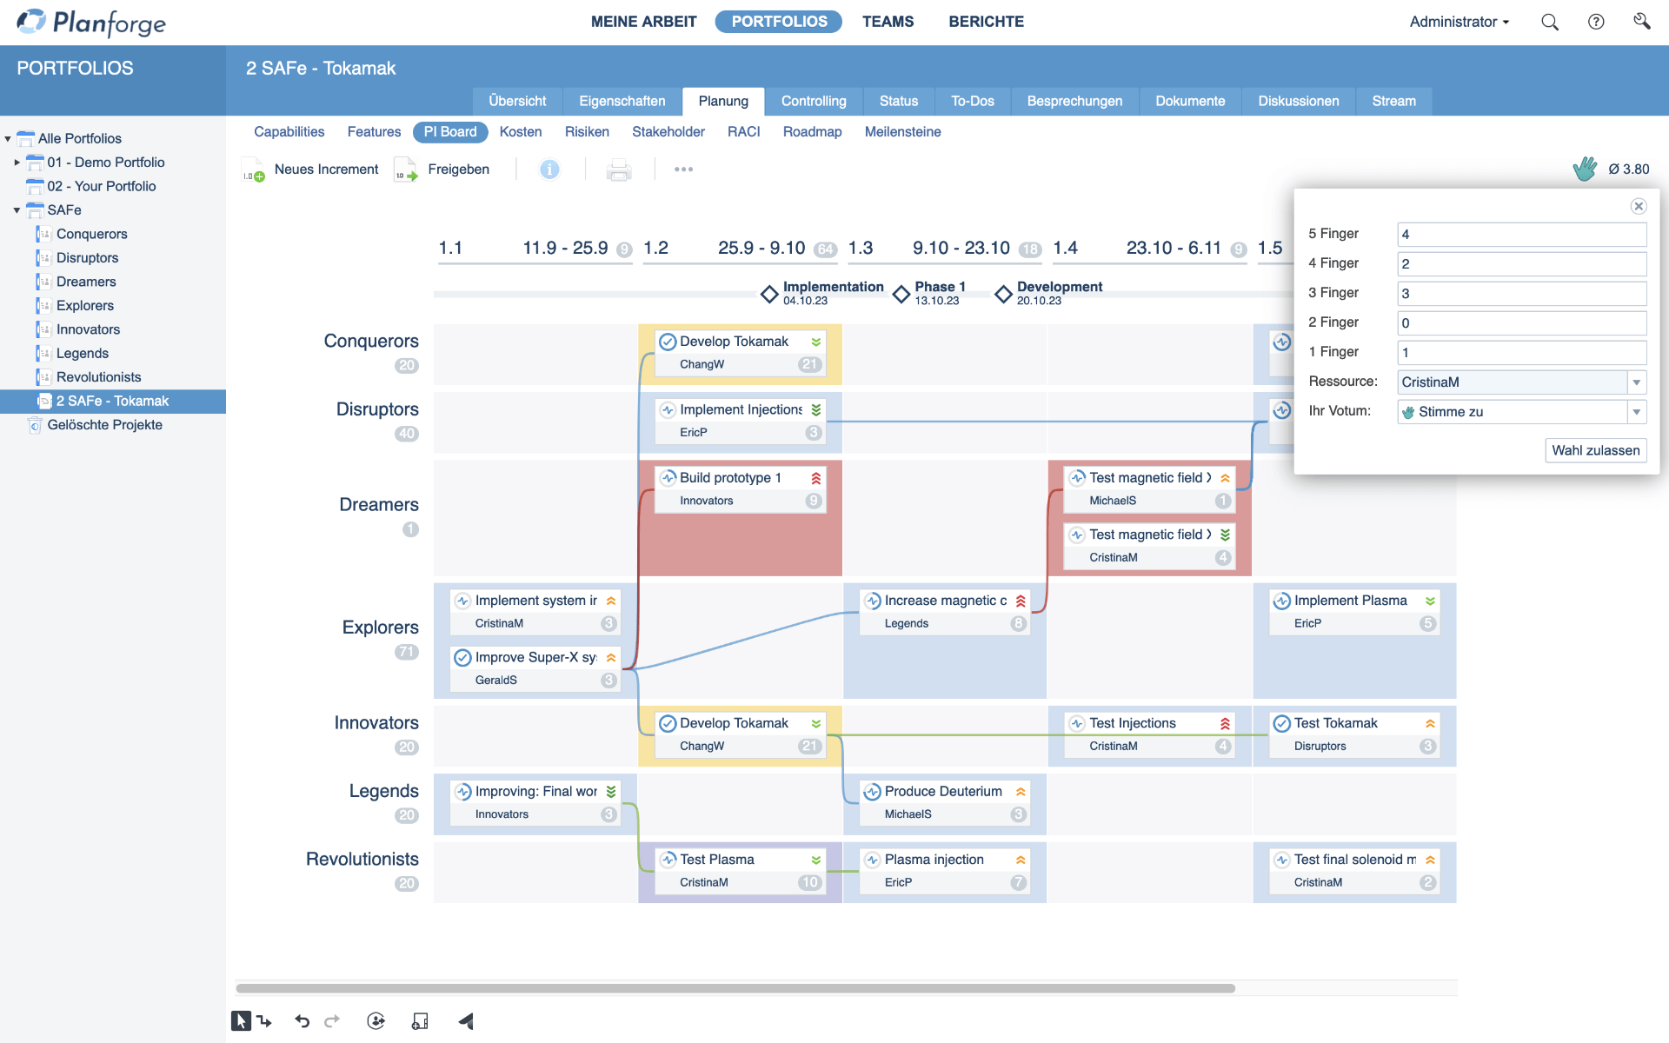Click status icon on Produce Deuterium card
The width and height of the screenshot is (1669, 1043).
[x=872, y=792]
